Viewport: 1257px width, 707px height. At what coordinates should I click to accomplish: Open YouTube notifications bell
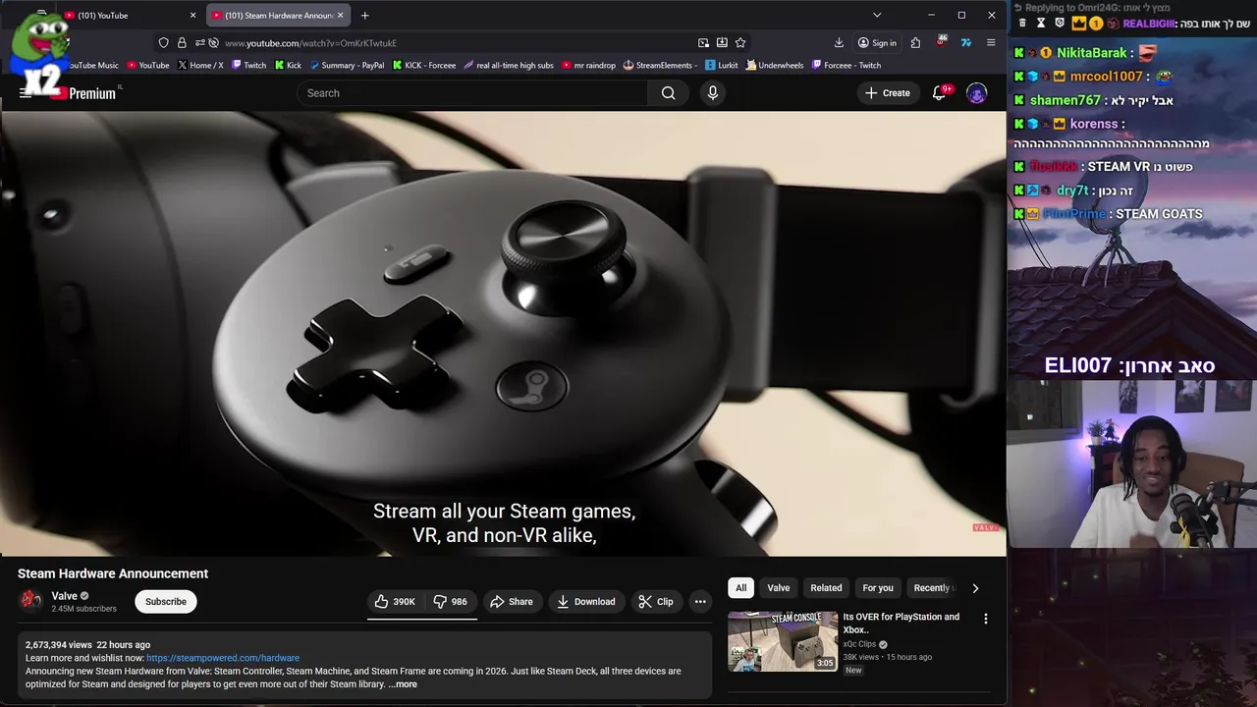coord(940,93)
